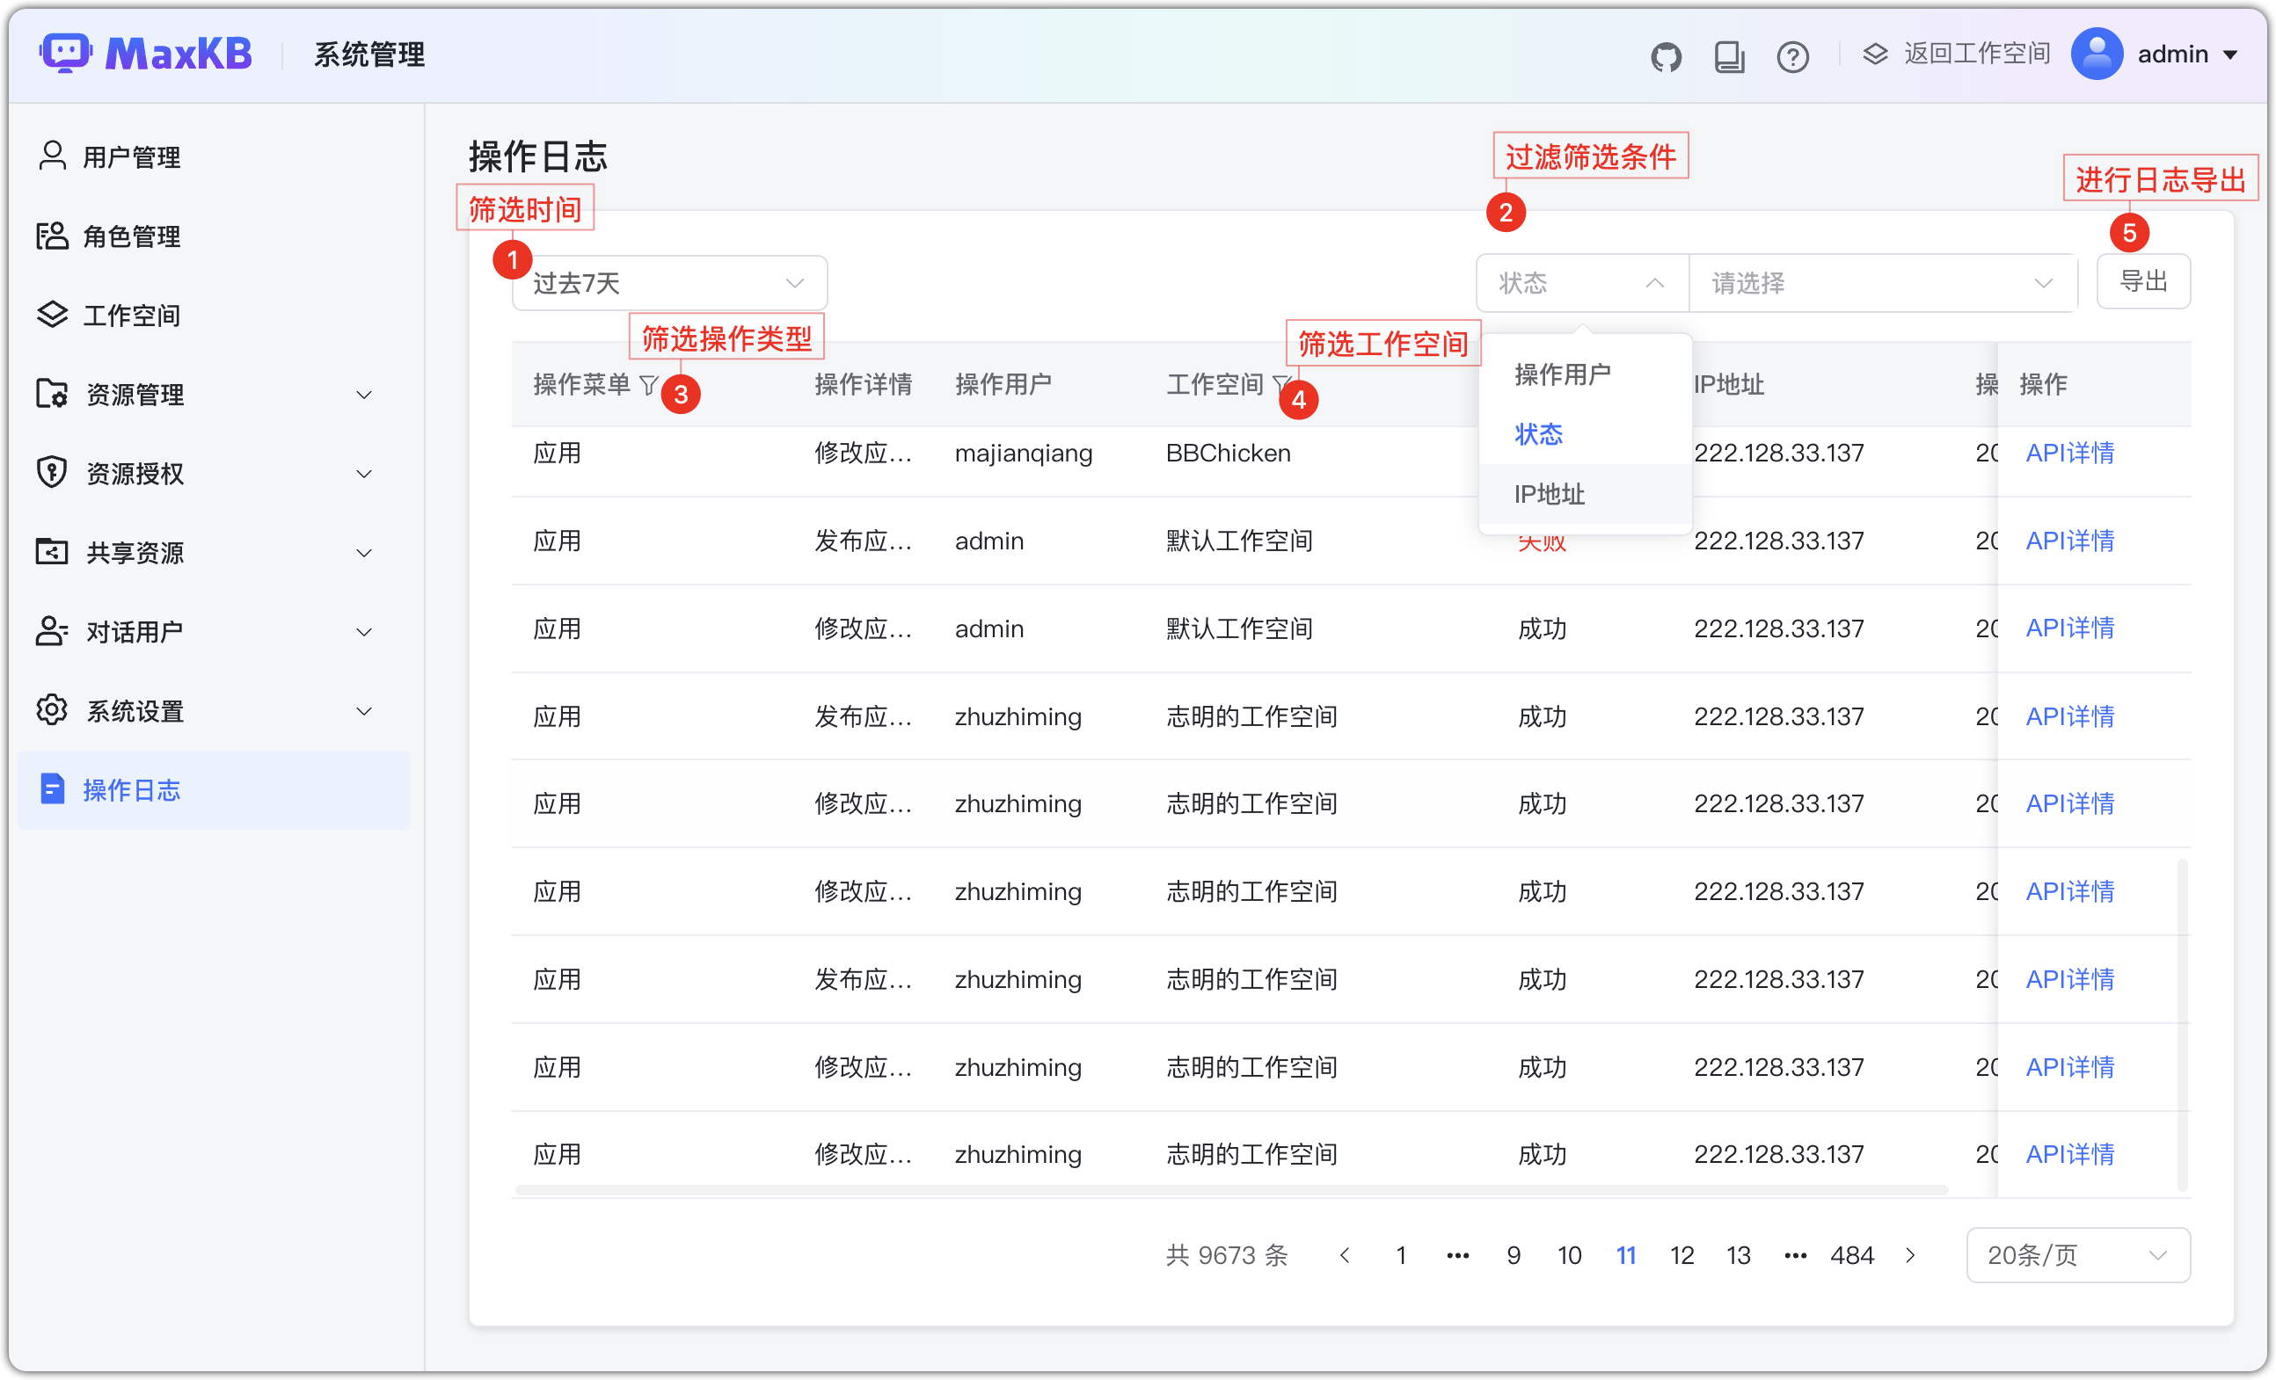The width and height of the screenshot is (2276, 1380).
Task: Select IP地址 in the filter dropdown list
Action: 1585,494
